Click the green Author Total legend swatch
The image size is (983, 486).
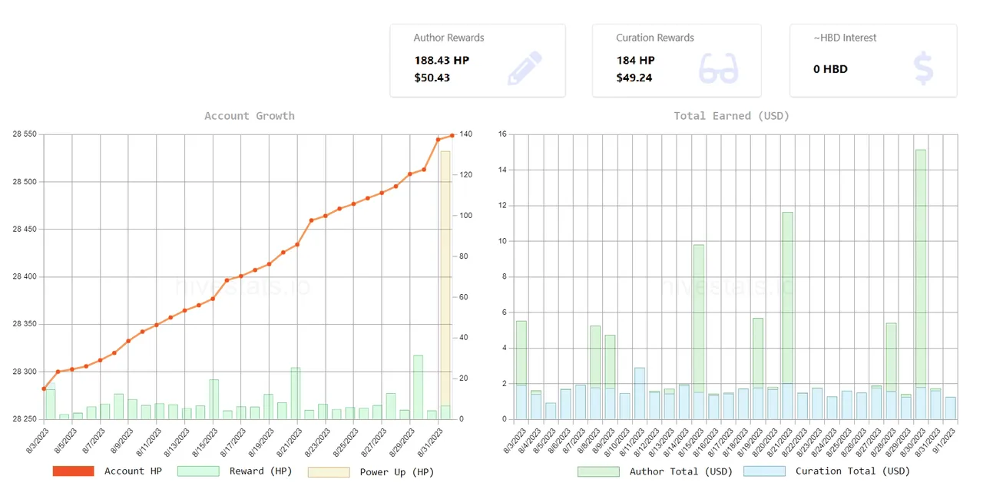click(x=598, y=471)
